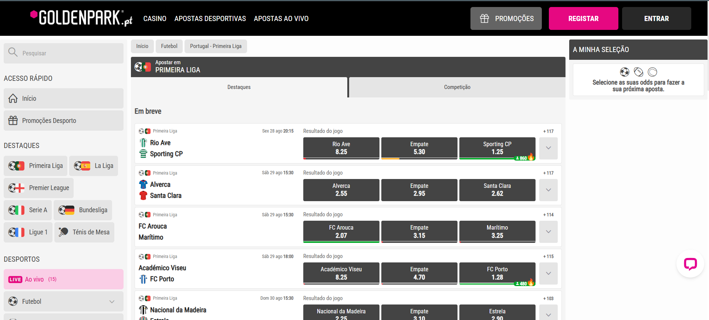
Task: Open +115 more markets for Académico Viseu match
Action: tap(548, 257)
